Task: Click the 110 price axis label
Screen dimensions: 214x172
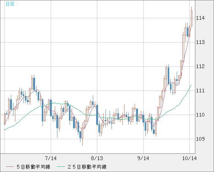Action: pyautogui.click(x=200, y=115)
